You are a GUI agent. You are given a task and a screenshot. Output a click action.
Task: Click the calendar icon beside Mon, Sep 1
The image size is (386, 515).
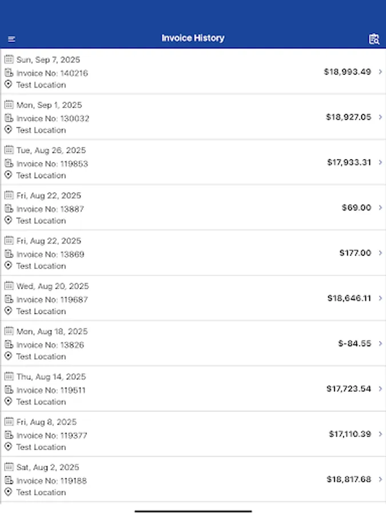tap(9, 105)
